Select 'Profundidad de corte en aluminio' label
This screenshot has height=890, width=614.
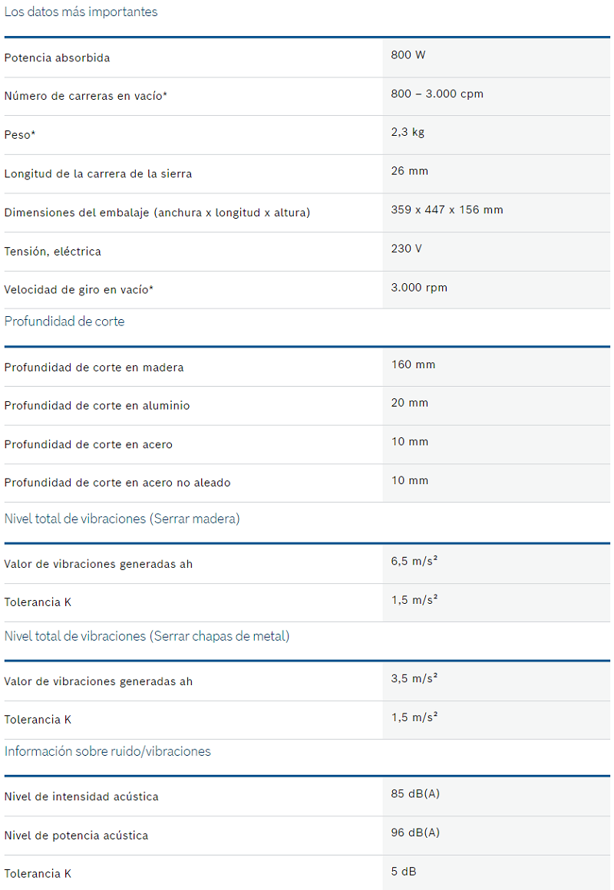97,406
